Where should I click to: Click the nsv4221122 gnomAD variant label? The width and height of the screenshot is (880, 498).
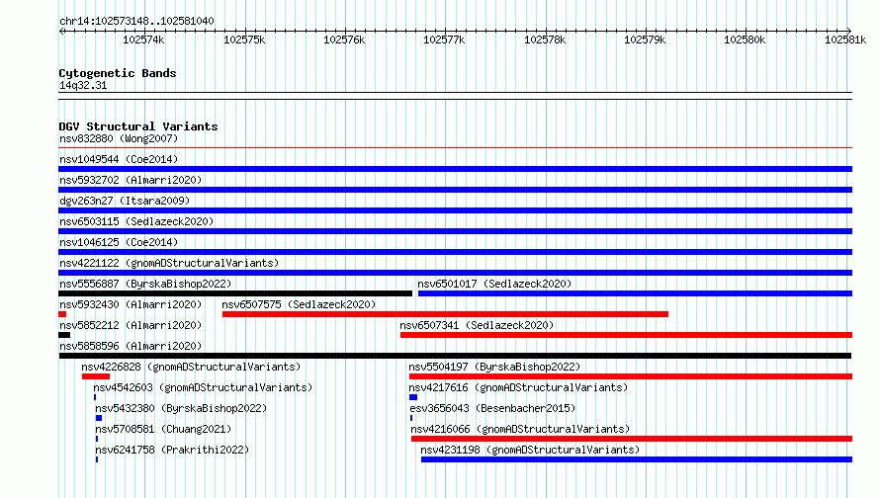(x=169, y=263)
